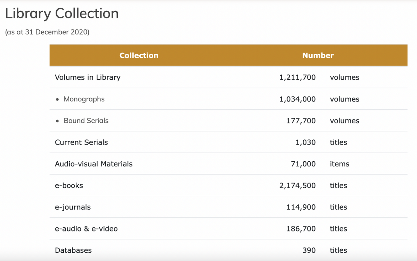Click the Databases row label

click(x=73, y=250)
